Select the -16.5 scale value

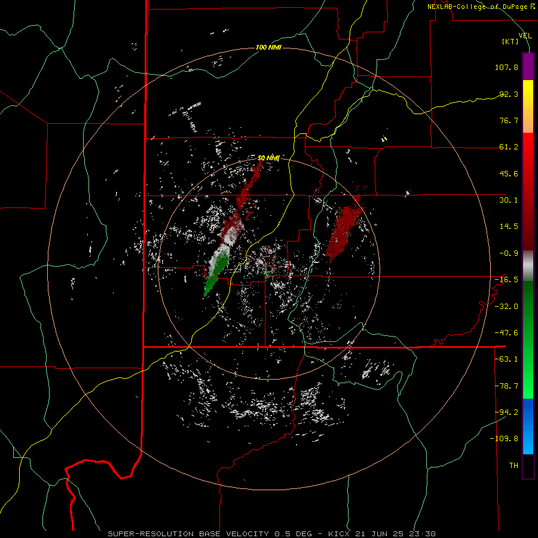(506, 280)
